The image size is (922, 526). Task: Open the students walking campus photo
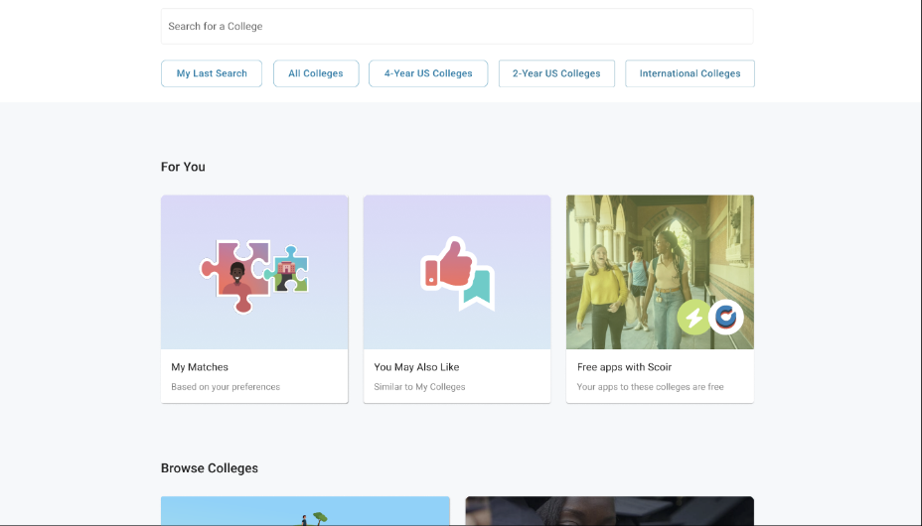660,272
